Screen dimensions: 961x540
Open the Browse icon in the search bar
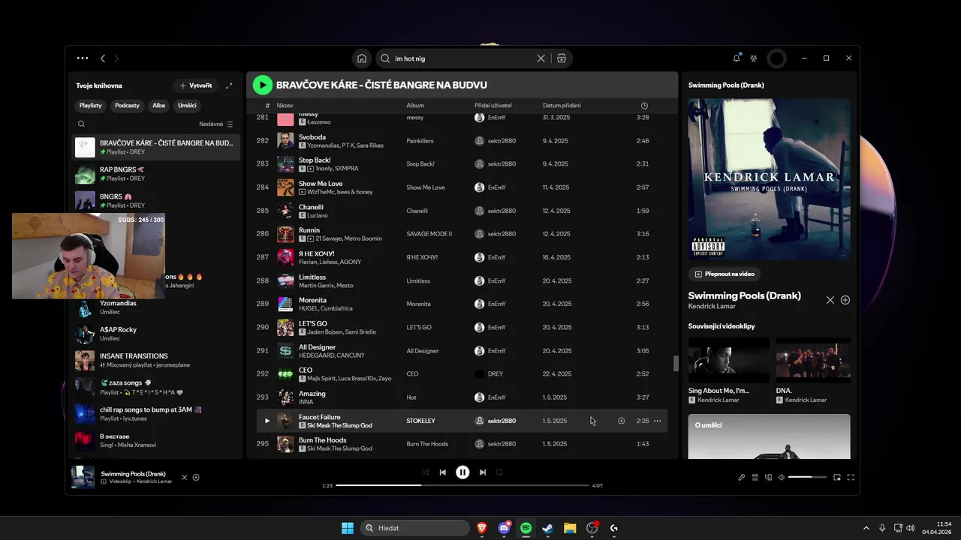point(562,58)
